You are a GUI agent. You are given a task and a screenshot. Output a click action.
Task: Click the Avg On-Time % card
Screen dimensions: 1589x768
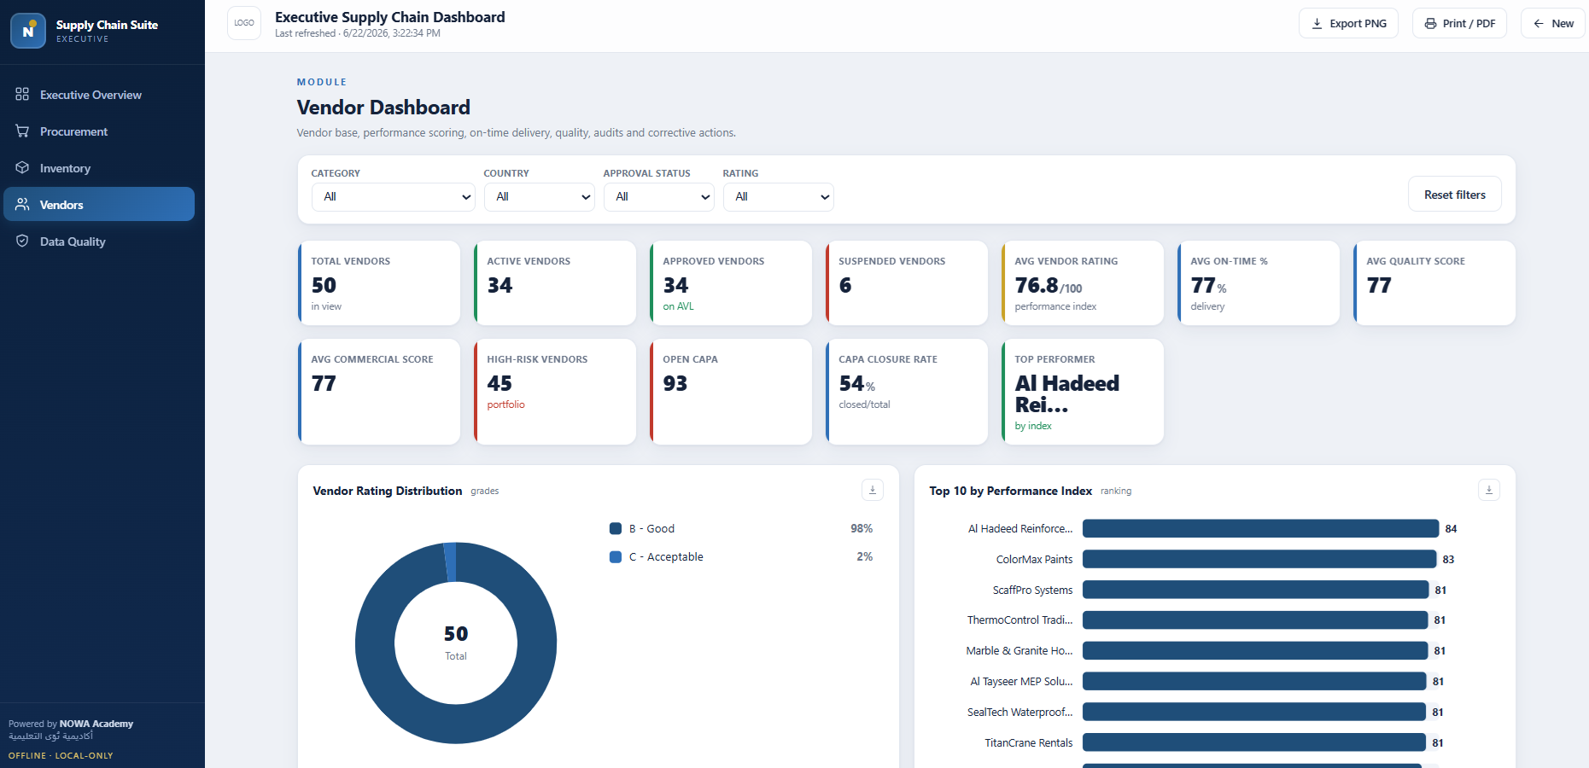[x=1259, y=282]
